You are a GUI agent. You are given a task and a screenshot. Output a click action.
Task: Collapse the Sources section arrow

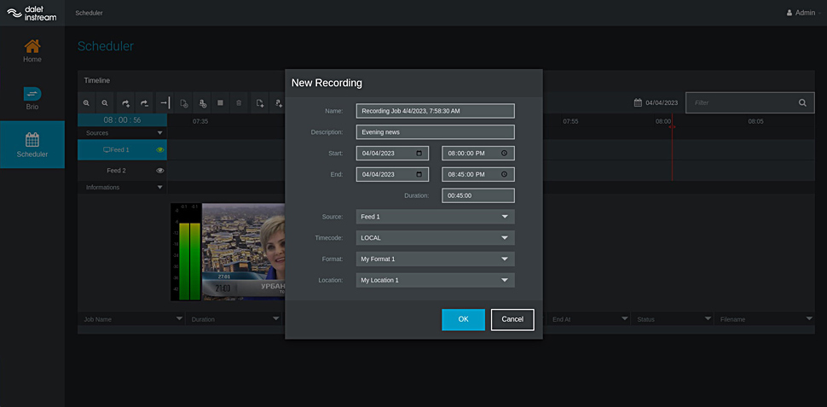point(159,133)
